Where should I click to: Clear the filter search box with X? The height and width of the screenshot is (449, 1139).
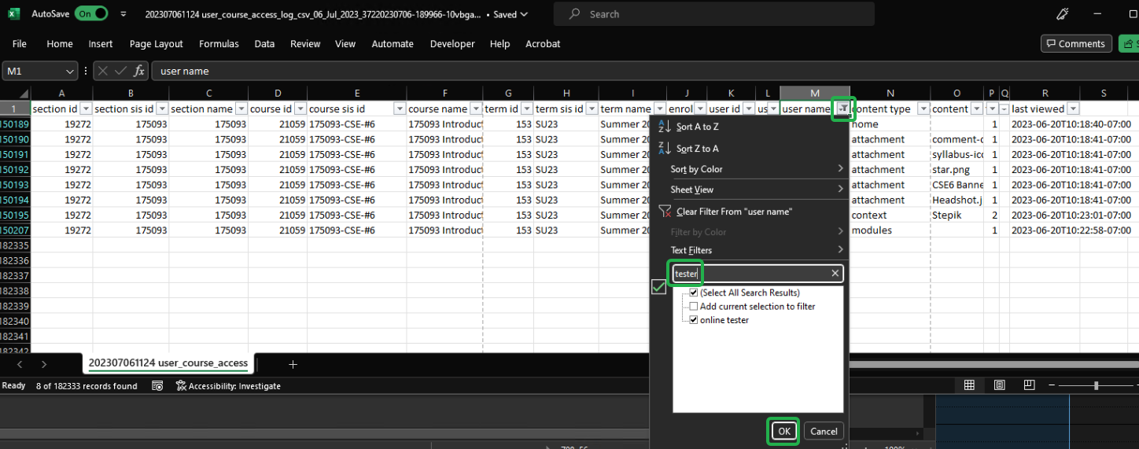pyautogui.click(x=835, y=274)
